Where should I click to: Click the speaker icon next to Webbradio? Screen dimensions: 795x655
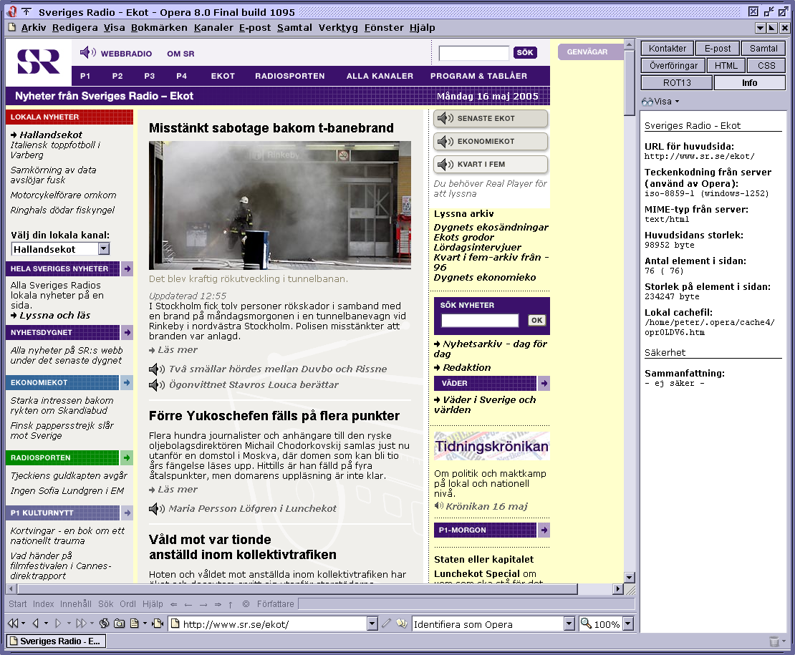click(x=87, y=53)
